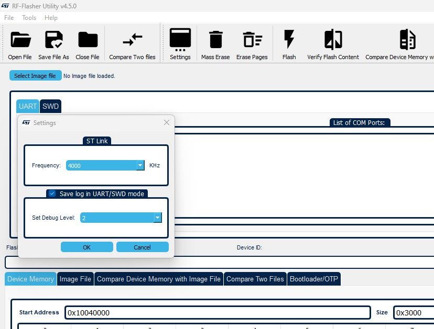Switch to the SWD tab

click(x=50, y=106)
